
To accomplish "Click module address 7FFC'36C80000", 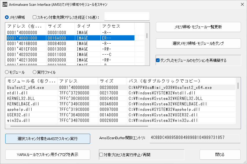I will (x=74, y=98).
